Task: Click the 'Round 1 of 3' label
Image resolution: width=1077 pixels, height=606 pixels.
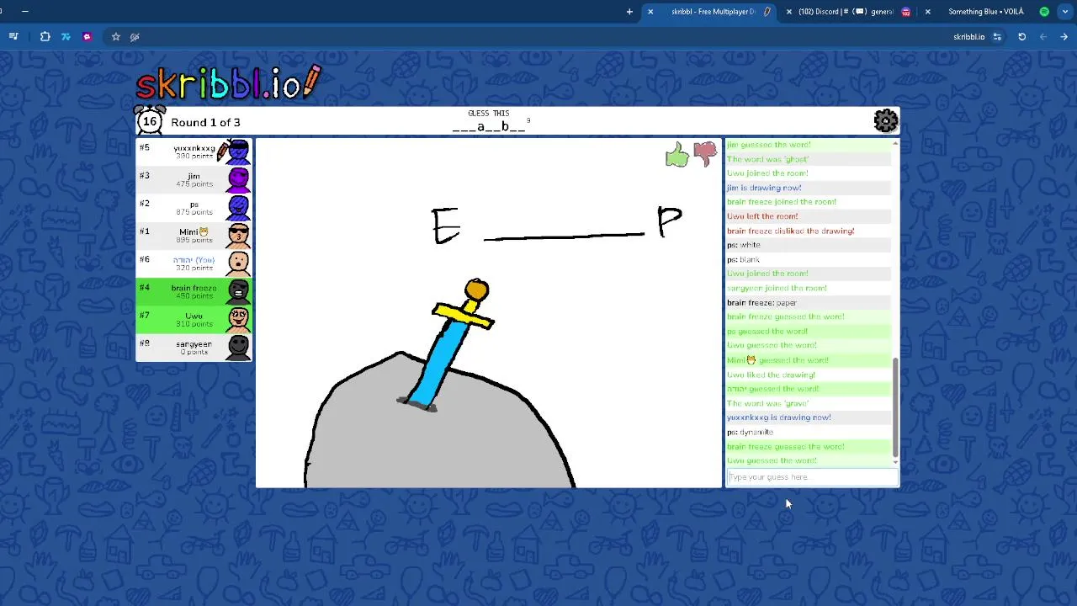Action: tap(205, 122)
